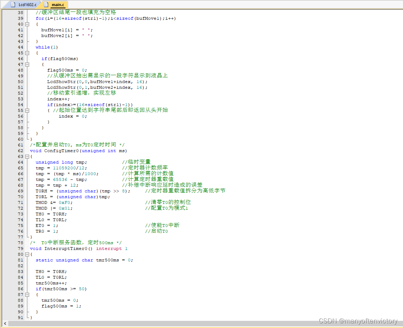The height and width of the screenshot is (328, 403).
Task: Click 'if(index>=(16+sizeof(str1)-1))' line
Action: (x=90, y=105)
